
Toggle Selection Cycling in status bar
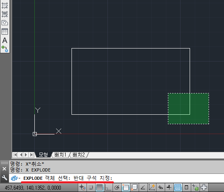[195, 187]
